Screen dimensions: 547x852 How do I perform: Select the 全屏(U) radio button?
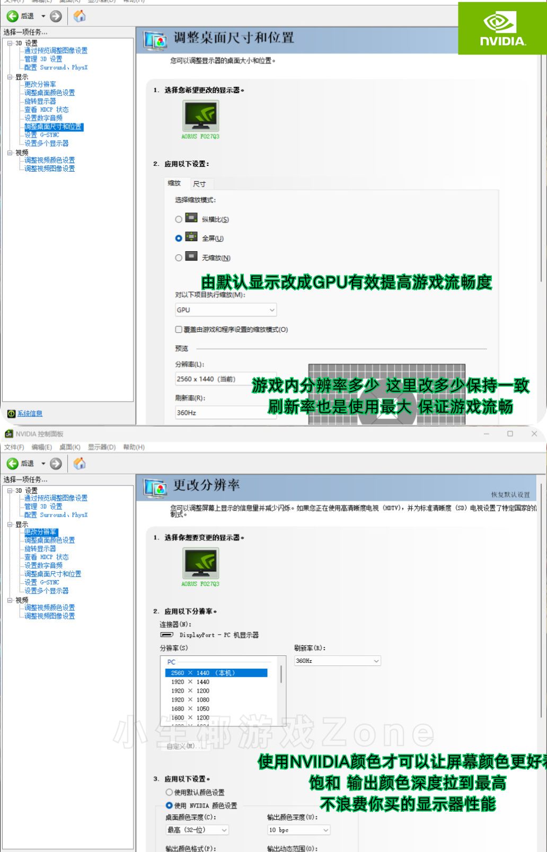(x=179, y=238)
